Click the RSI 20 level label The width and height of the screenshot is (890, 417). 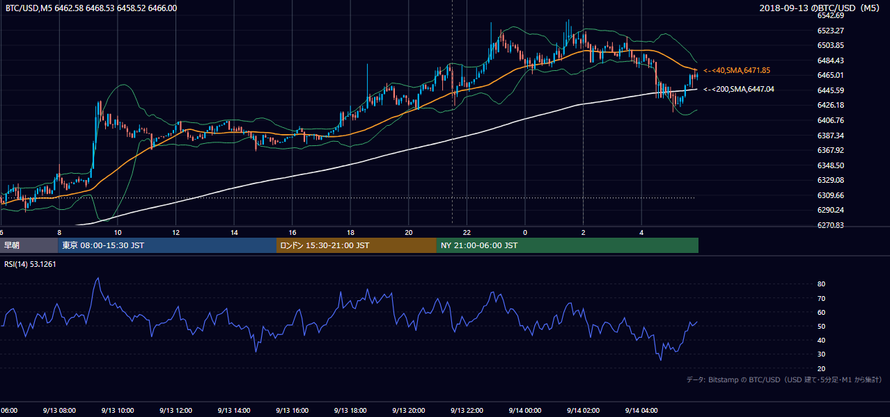click(821, 368)
